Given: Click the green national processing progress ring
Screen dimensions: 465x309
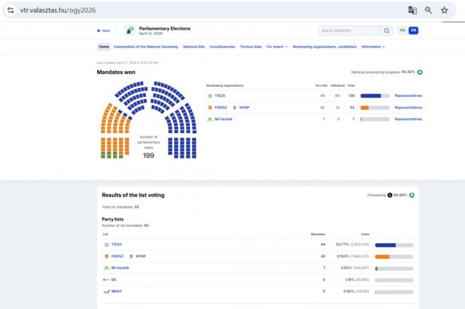Looking at the screenshot, I should 420,72.
